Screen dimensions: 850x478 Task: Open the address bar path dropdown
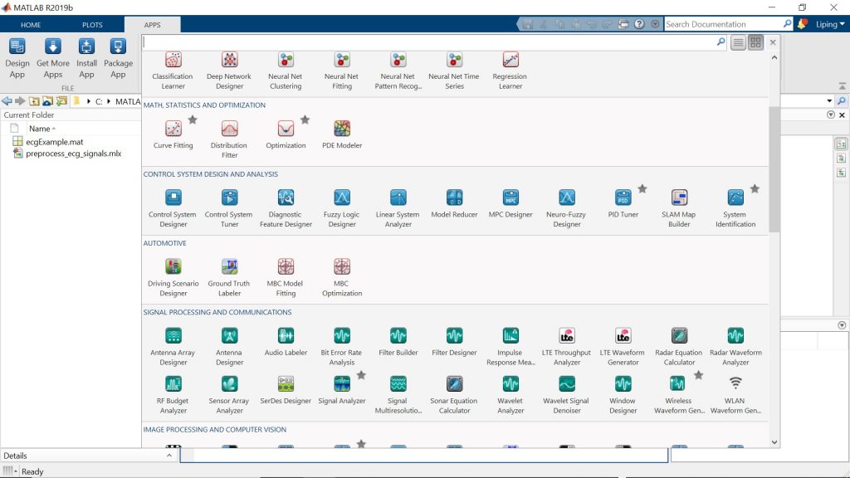coord(829,100)
